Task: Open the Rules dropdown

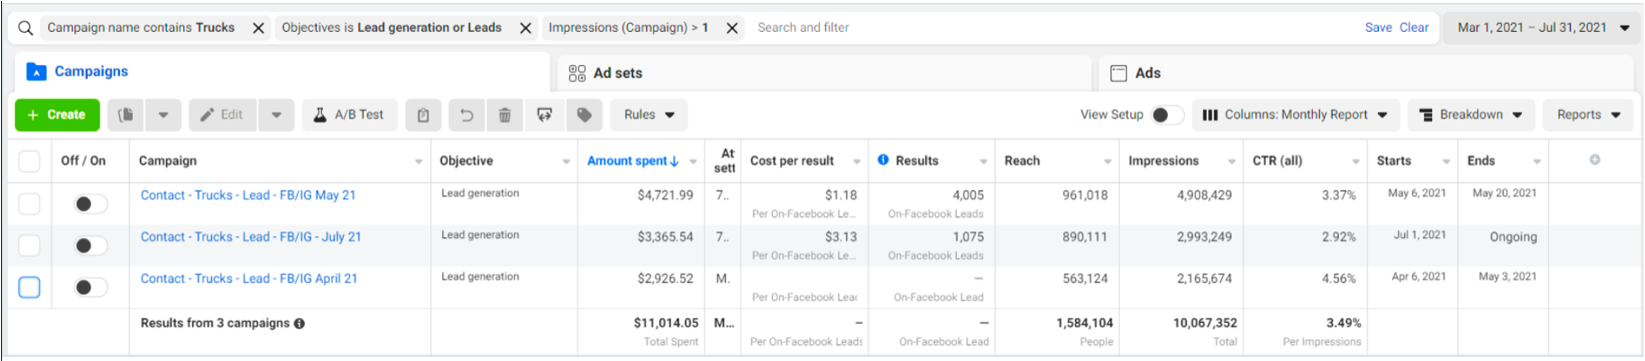Action: tap(649, 115)
